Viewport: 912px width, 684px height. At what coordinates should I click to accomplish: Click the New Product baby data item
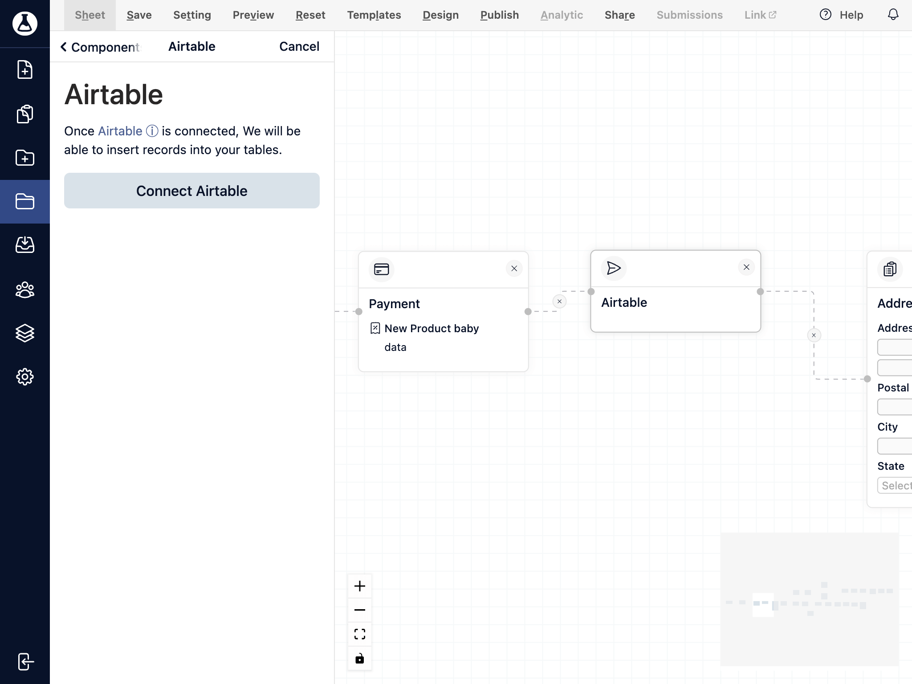tap(424, 338)
